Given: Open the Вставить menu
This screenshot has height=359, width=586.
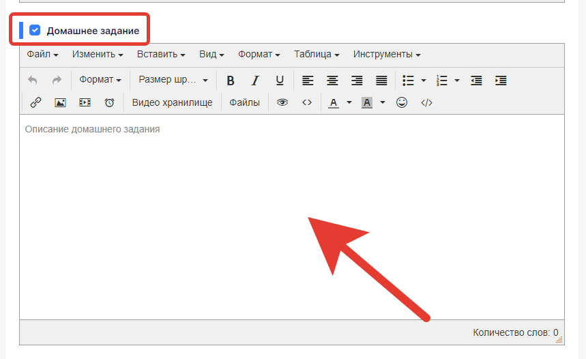Looking at the screenshot, I should pos(161,55).
